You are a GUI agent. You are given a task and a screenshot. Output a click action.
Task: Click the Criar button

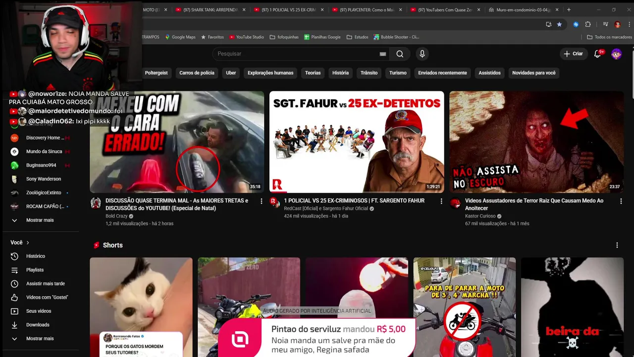[x=573, y=54]
